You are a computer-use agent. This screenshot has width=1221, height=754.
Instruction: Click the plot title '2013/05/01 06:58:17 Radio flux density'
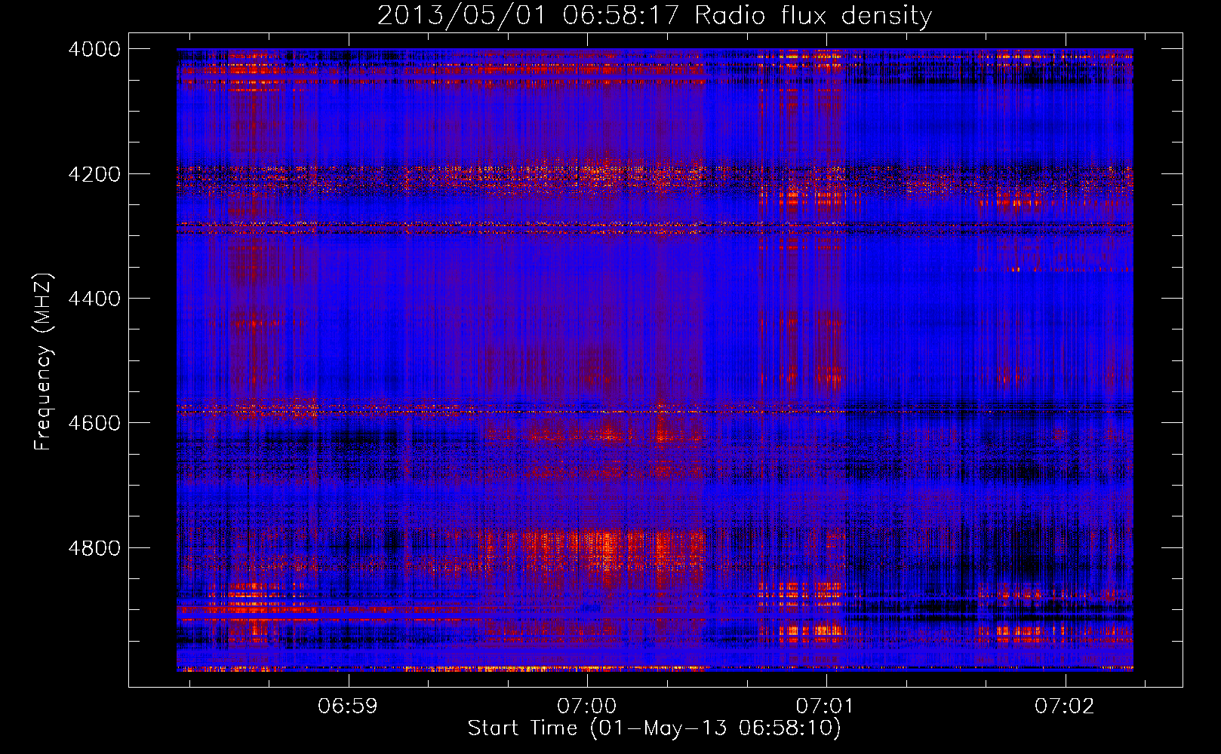click(x=654, y=15)
